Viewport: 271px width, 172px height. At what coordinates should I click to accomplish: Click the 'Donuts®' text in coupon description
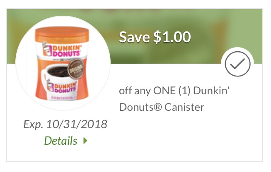click(x=140, y=107)
